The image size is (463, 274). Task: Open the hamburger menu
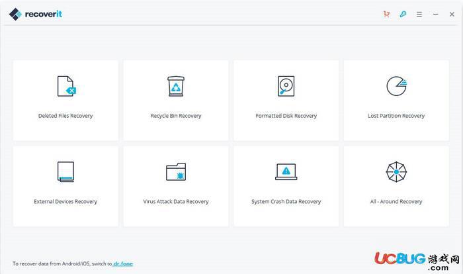point(419,14)
